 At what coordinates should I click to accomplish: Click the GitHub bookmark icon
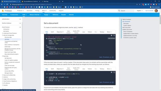pyautogui.click(x=31, y=7)
